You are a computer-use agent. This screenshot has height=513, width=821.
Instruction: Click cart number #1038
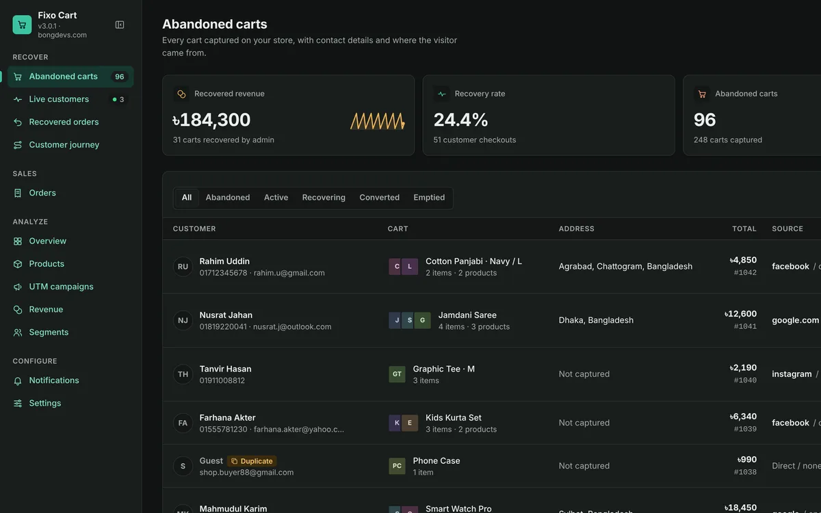point(745,472)
